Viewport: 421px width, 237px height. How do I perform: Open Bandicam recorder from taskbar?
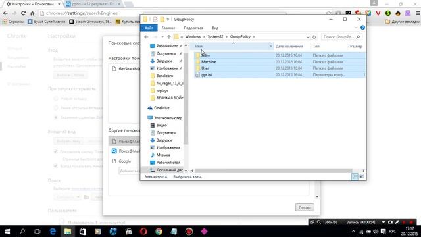(x=189, y=231)
